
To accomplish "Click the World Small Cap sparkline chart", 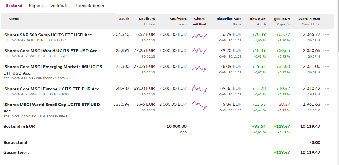I will click(x=199, y=106).
